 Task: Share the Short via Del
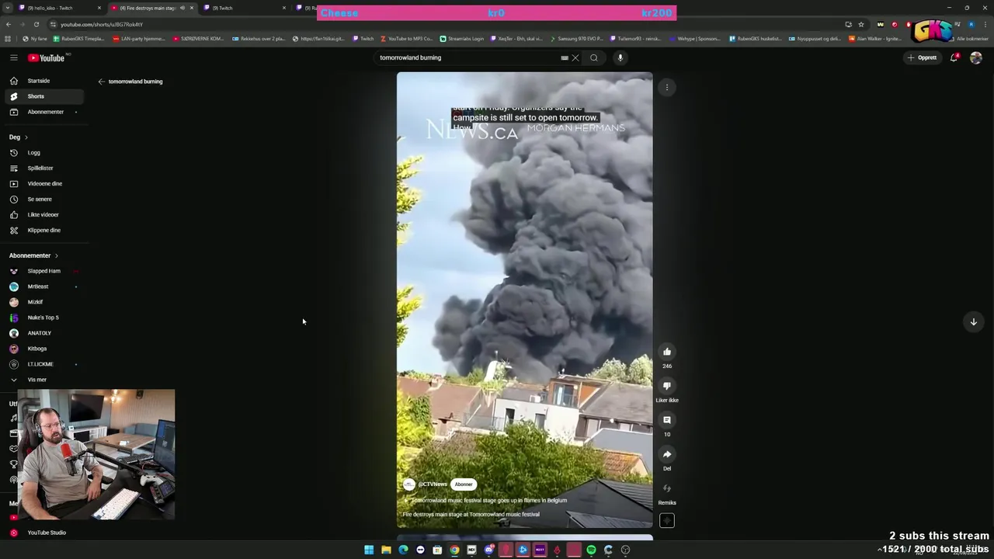(667, 454)
